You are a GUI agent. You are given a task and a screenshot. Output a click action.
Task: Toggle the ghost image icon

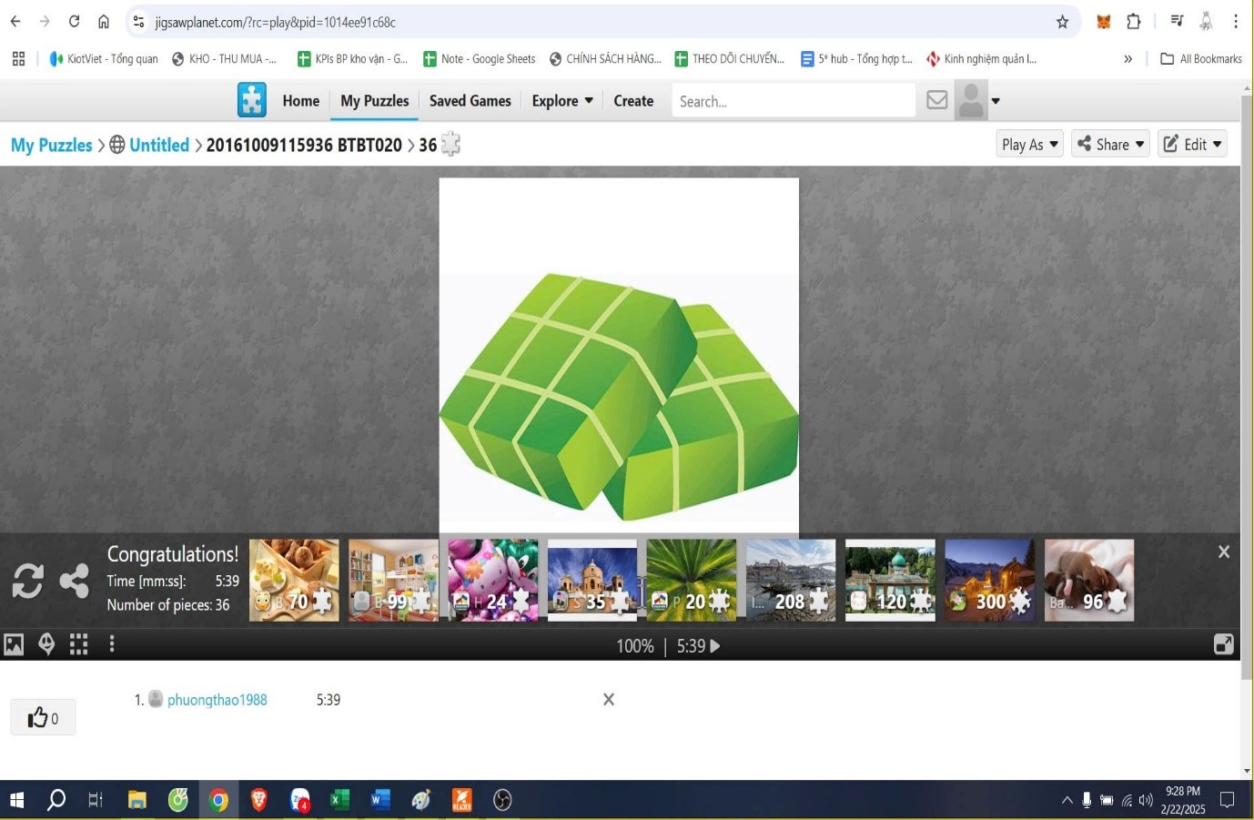click(46, 644)
